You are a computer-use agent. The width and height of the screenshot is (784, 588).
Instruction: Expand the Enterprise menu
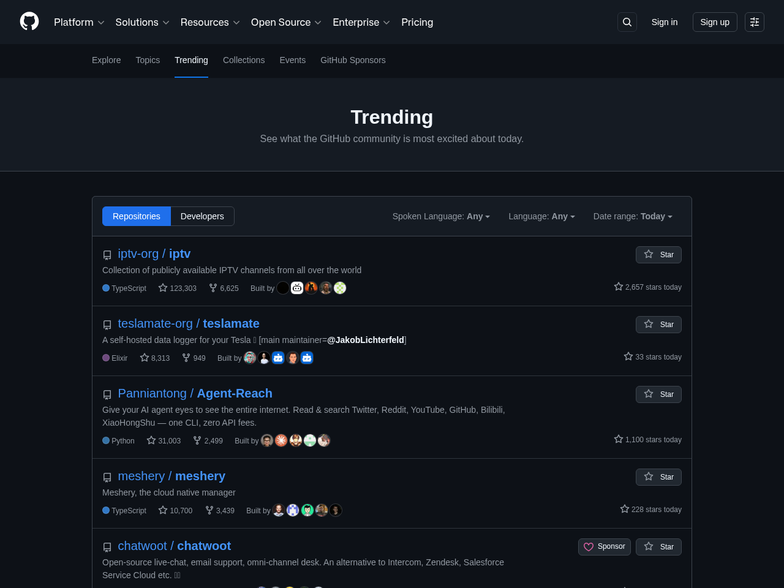click(x=361, y=22)
